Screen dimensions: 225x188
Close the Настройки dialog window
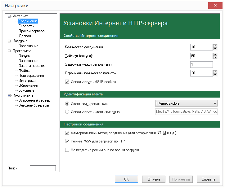(x=215, y=6)
